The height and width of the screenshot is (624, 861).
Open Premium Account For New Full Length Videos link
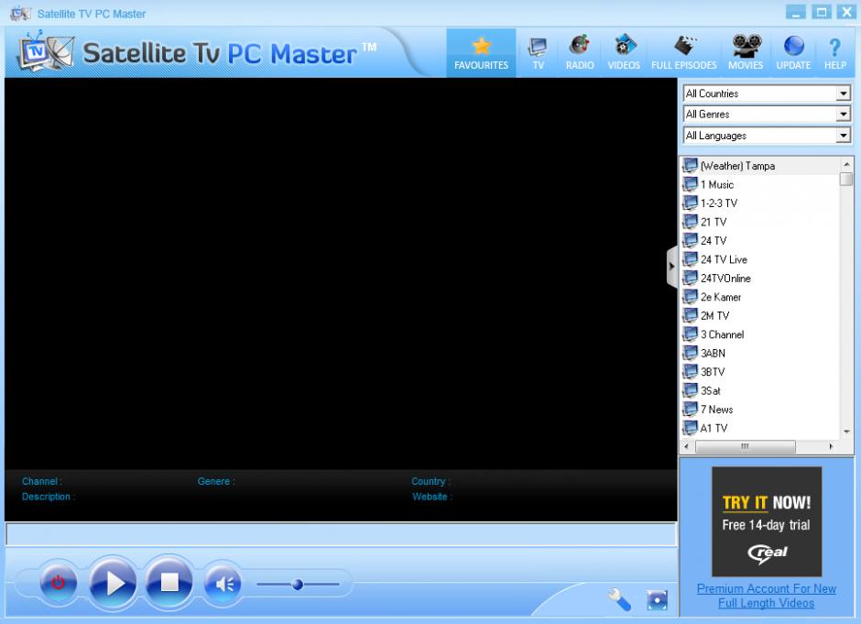(x=767, y=596)
